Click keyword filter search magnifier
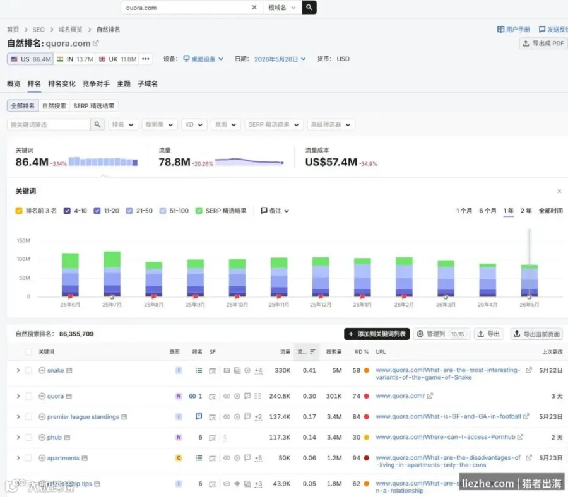 pyautogui.click(x=97, y=124)
